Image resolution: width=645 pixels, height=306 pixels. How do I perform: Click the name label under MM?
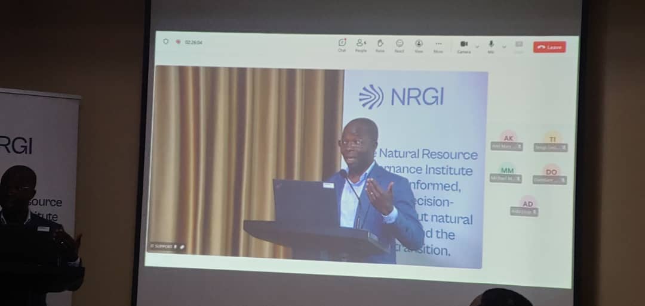point(506,179)
